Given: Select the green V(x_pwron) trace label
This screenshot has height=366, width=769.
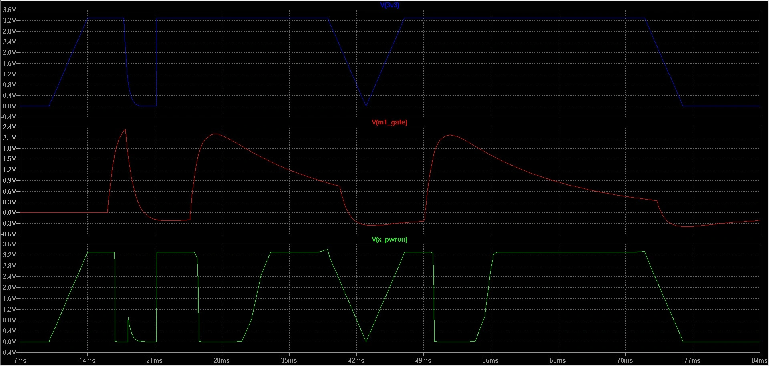Looking at the screenshot, I should click(389, 240).
